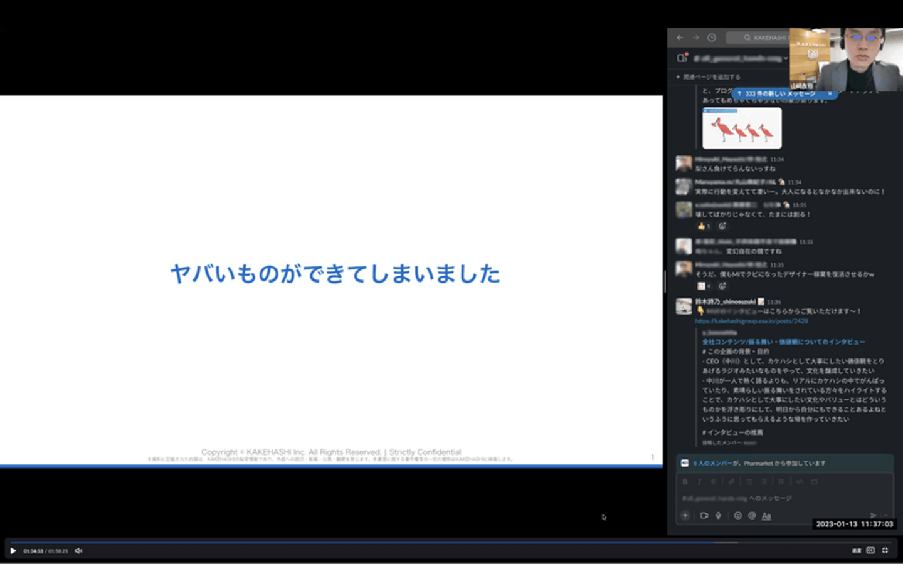Open the plus attachment menu in the composer
The height and width of the screenshot is (564, 903).
(685, 516)
